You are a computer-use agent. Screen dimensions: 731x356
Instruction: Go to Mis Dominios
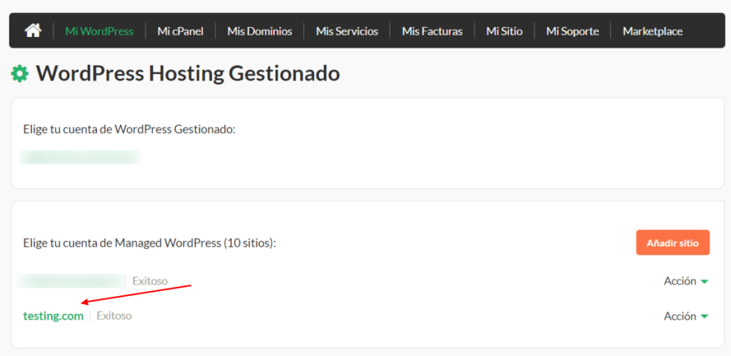point(260,31)
